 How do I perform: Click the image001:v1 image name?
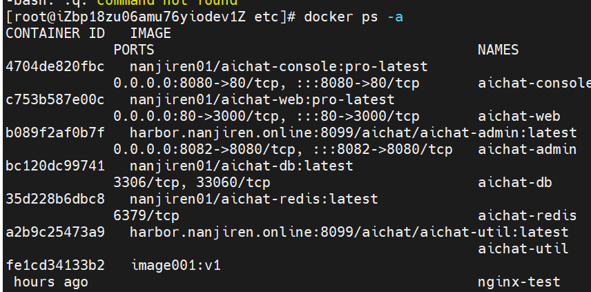pyautogui.click(x=175, y=266)
